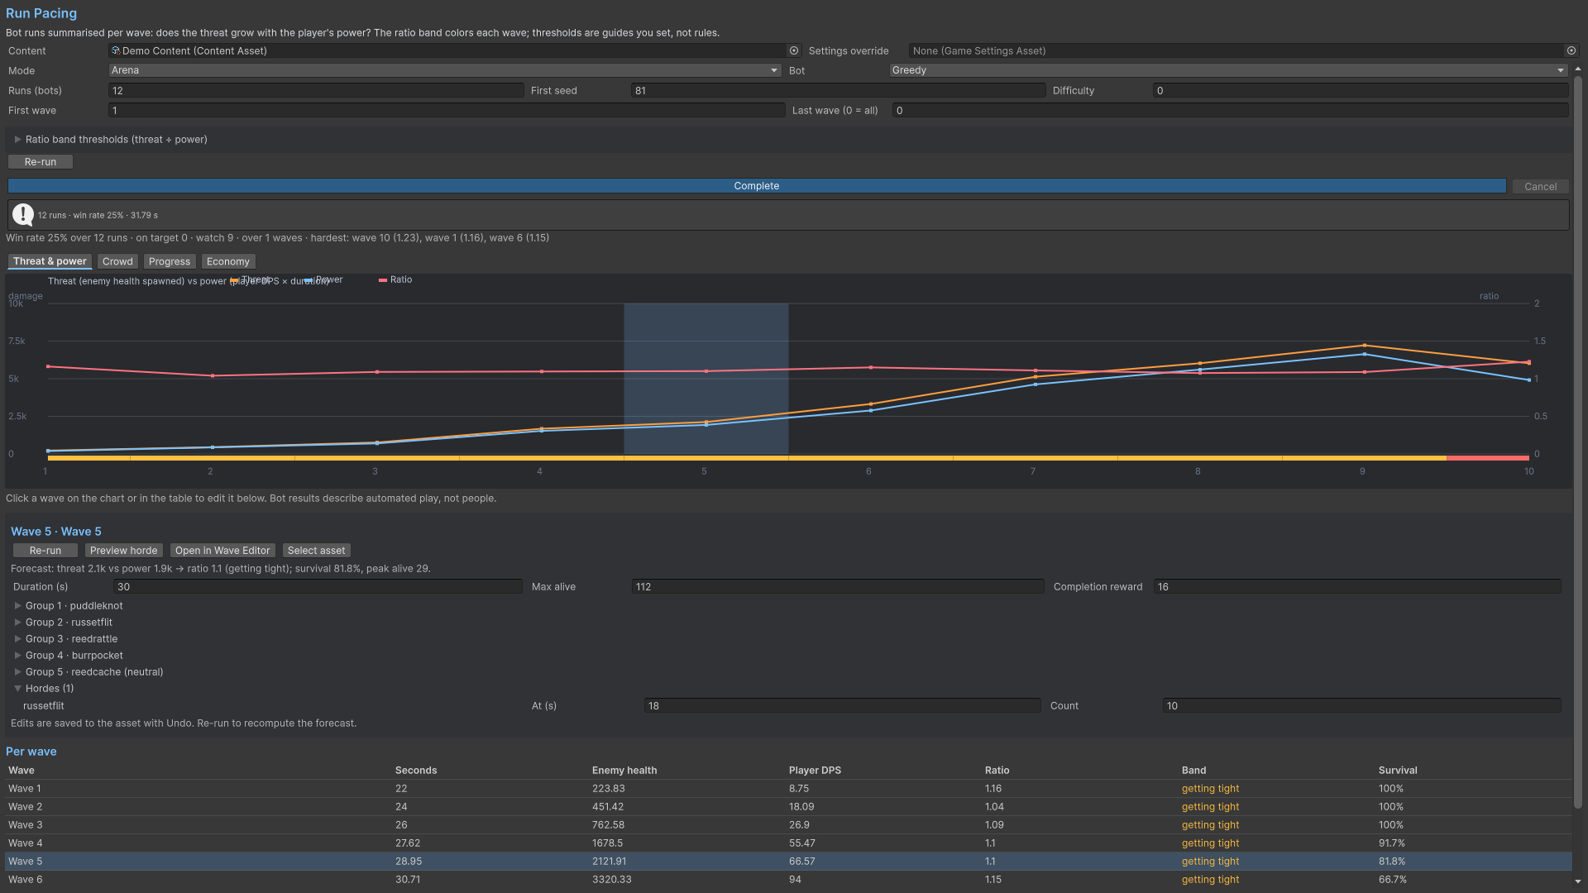The height and width of the screenshot is (893, 1588).
Task: Open the Economy tab
Action: tap(228, 261)
